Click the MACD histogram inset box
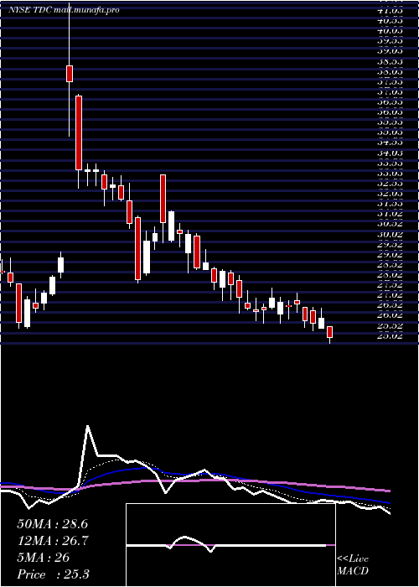 tap(230, 545)
